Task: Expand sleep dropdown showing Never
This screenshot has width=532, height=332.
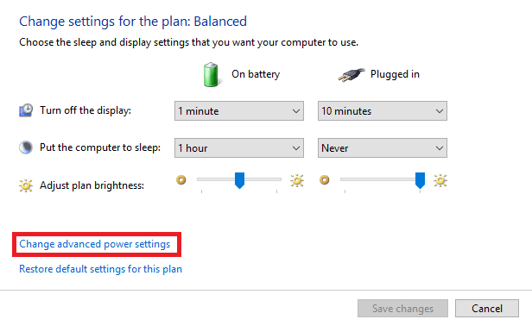Action: point(383,148)
